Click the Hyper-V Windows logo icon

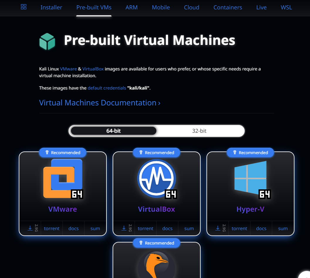(x=250, y=178)
